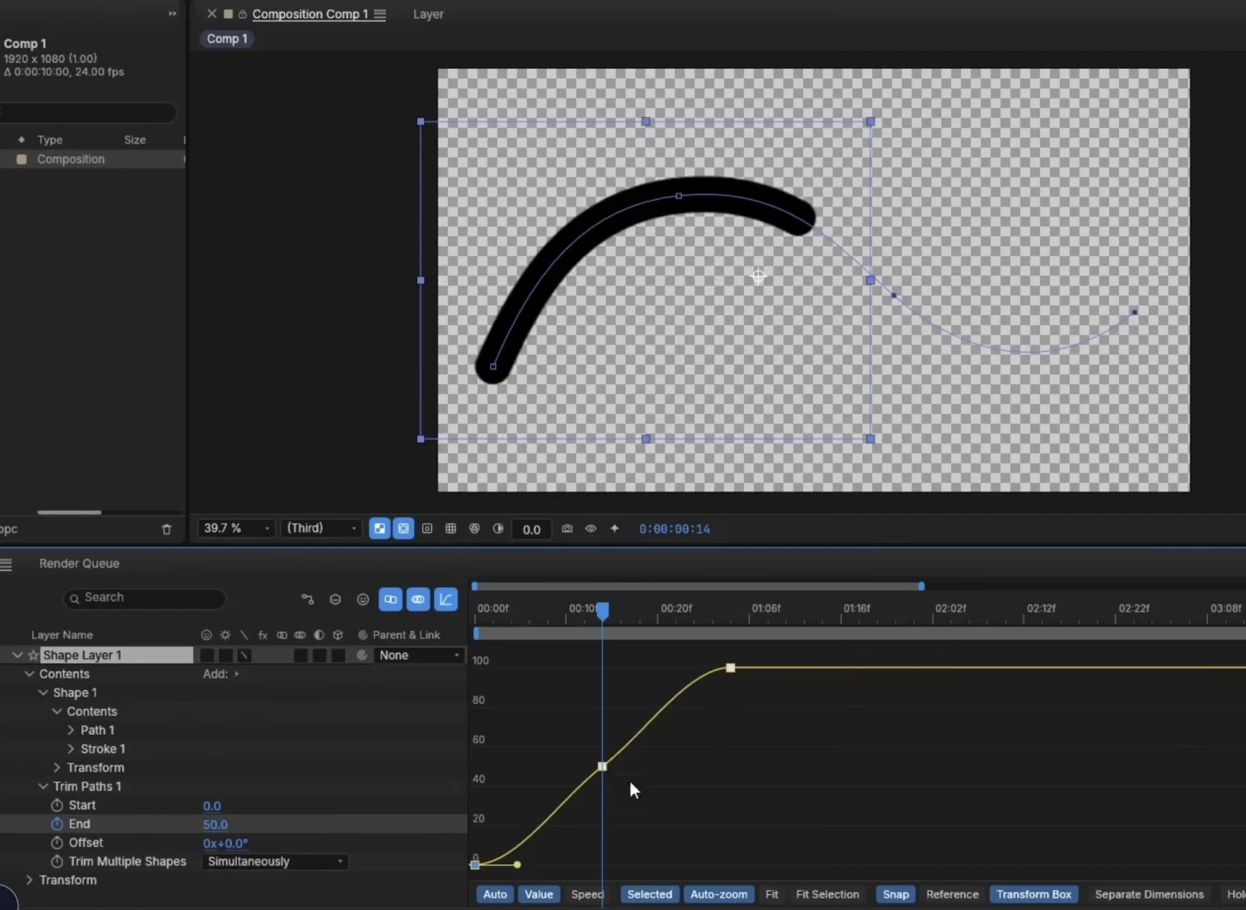1246x910 pixels.
Task: Toggle mask and shape path visibility
Action: coord(404,529)
